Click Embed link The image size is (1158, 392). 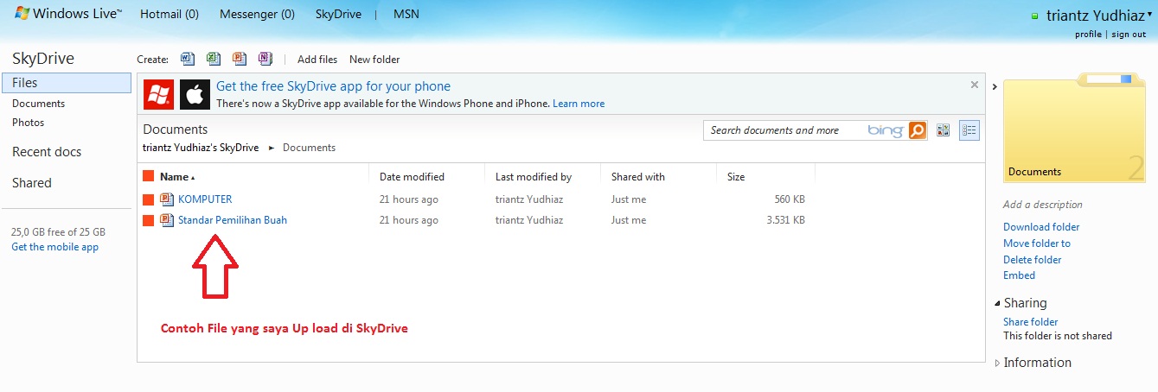tap(1019, 275)
